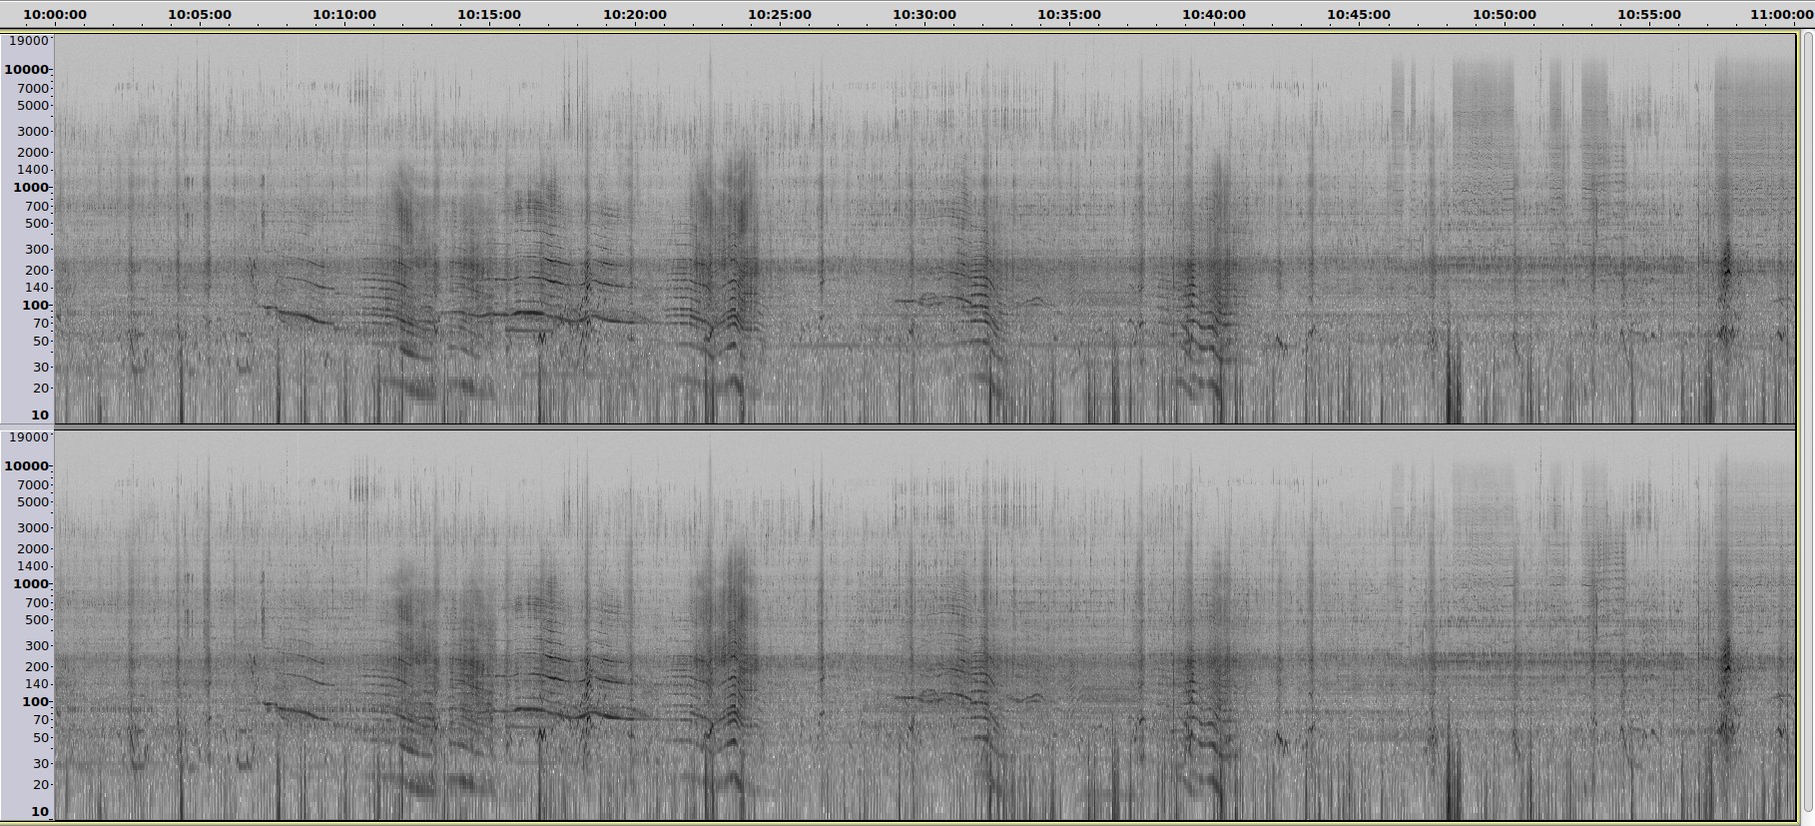
Task: Click the 10:35:00 mark on the ruler
Action: tap(1069, 15)
